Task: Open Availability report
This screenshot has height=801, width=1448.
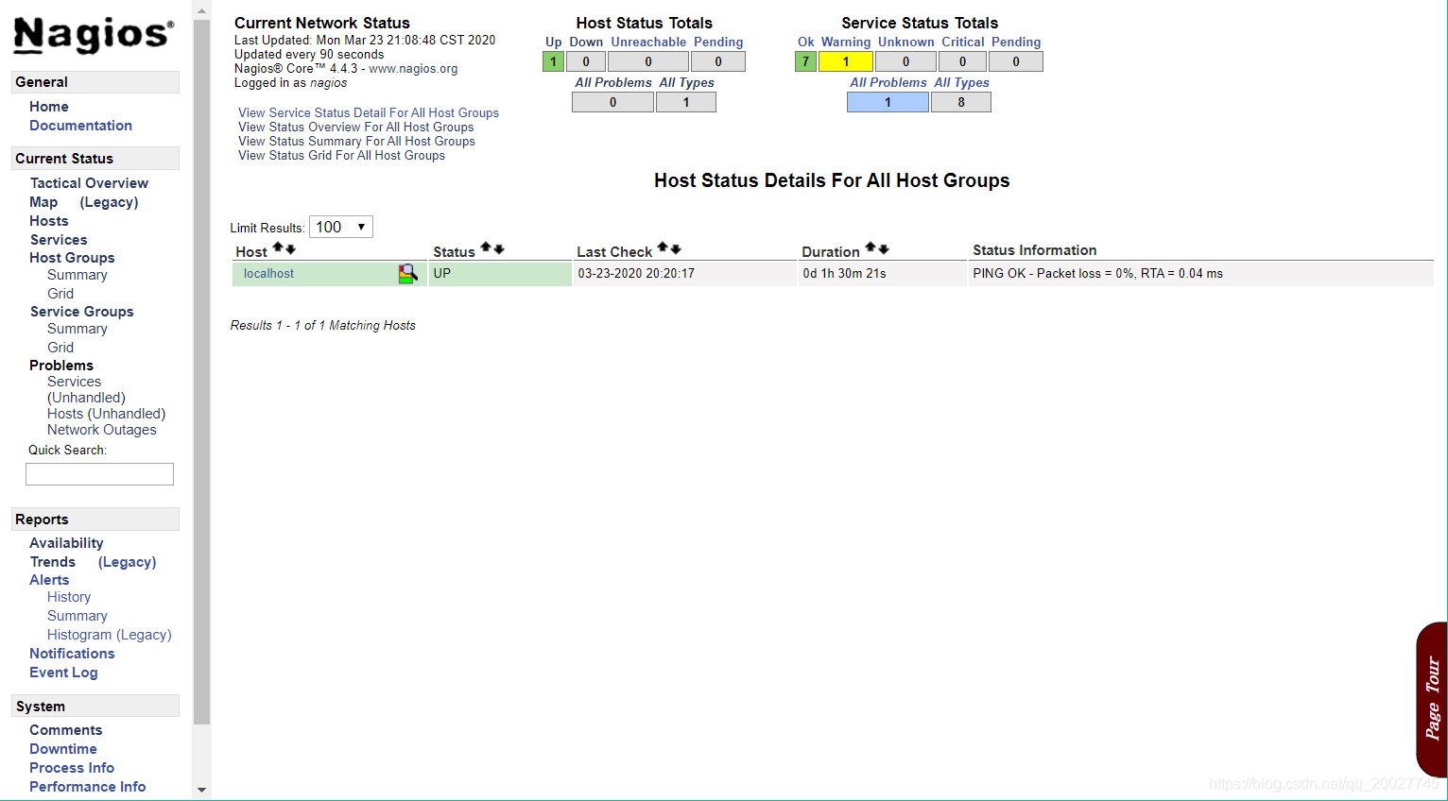Action: 66,543
